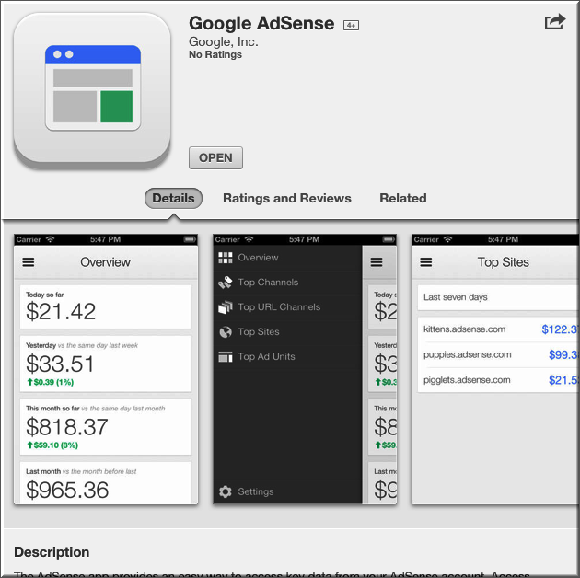Click the $21.5 earnings value for pigglets
This screenshot has height=578, width=580.
(563, 380)
